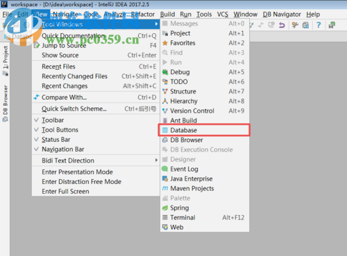Viewport: 347px width, 256px height.
Task: Open the Tools menu
Action: pos(204,15)
